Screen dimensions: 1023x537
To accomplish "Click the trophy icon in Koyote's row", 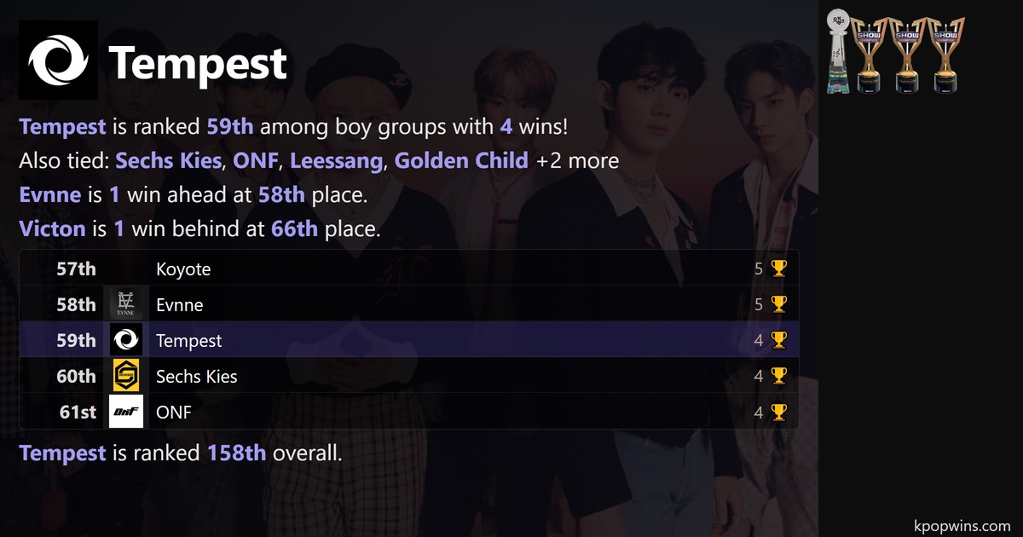I will click(x=778, y=268).
